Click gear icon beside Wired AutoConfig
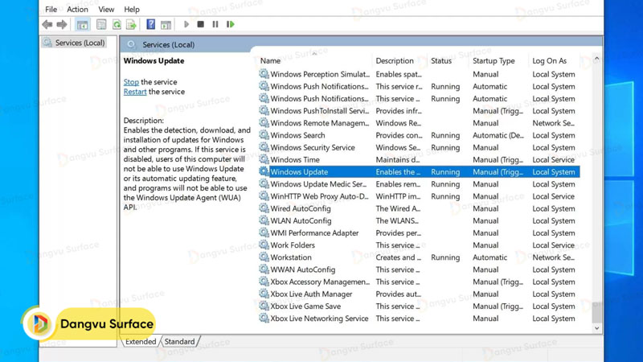This screenshot has height=362, width=643. 264,208
